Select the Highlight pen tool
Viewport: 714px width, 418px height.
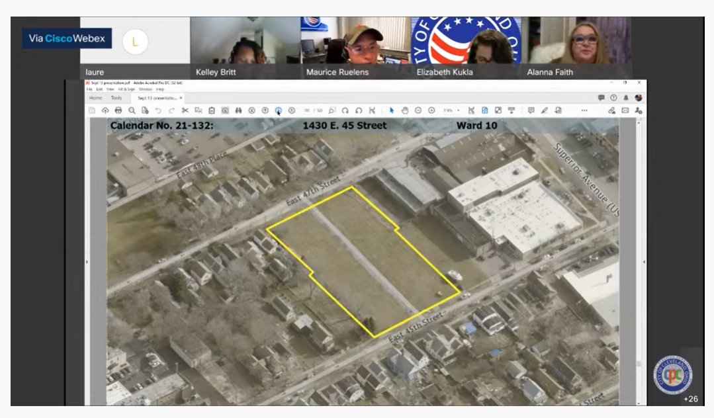coord(545,110)
